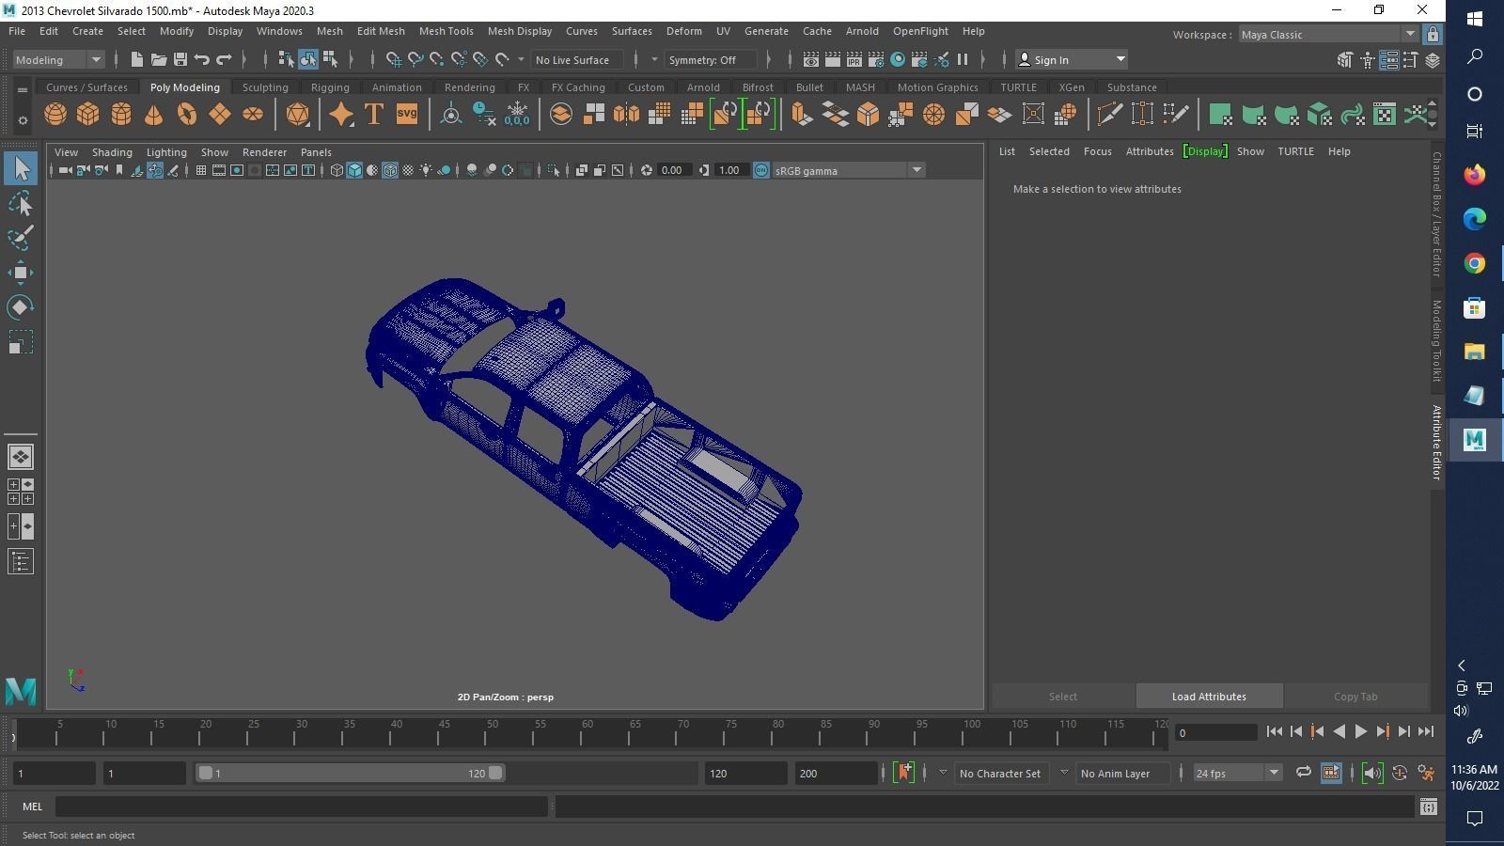Viewport: 1504px width, 846px height.
Task: Select the Move tool in the toolbox
Action: [21, 274]
